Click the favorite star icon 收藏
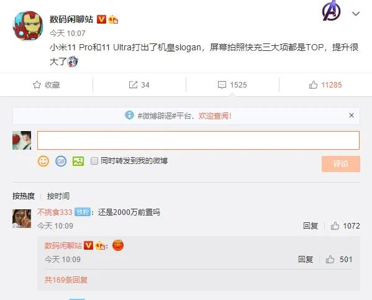 point(37,84)
